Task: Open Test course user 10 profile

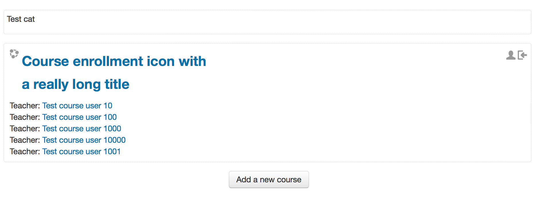Action: click(x=77, y=106)
